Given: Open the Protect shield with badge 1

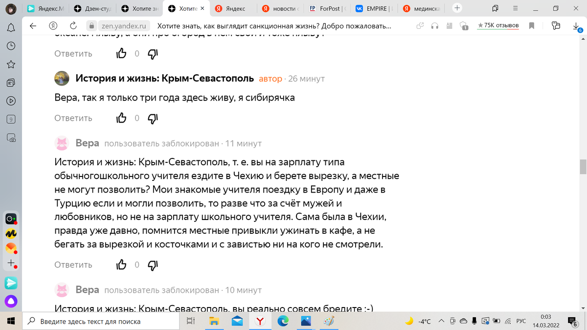Looking at the screenshot, I should click(463, 25).
